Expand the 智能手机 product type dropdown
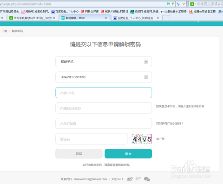The height and width of the screenshot is (184, 223). click(104, 62)
